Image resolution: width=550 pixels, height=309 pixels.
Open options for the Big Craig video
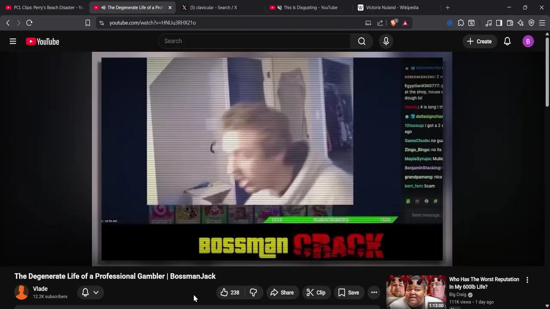tap(527, 280)
